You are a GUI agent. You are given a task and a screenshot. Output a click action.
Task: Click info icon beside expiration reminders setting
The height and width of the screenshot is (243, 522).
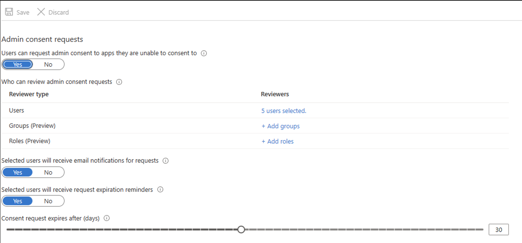coord(160,190)
